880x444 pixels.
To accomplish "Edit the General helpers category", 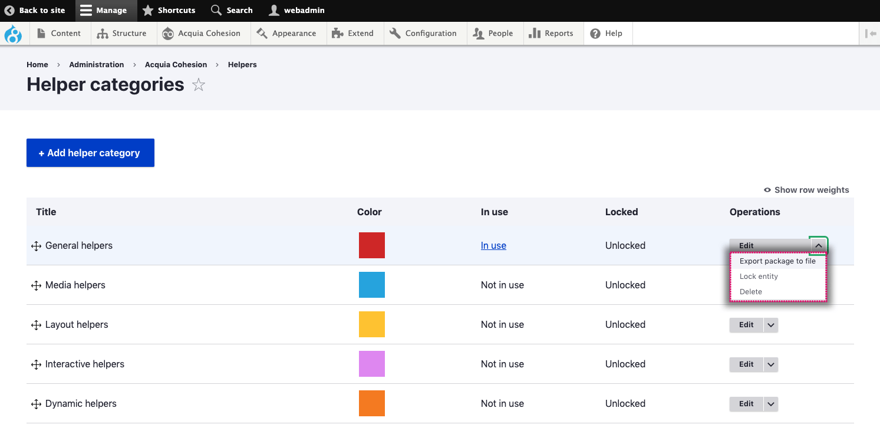I will tap(769, 246).
